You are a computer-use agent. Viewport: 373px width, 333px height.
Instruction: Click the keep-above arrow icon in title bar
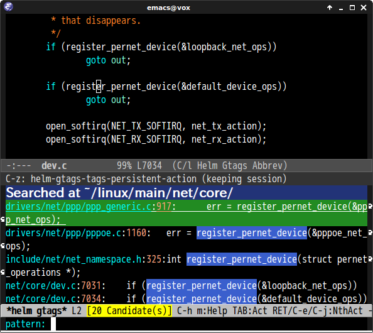click(330, 8)
